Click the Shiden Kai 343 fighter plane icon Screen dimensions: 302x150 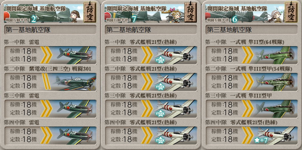pyautogui.click(x=75, y=82)
